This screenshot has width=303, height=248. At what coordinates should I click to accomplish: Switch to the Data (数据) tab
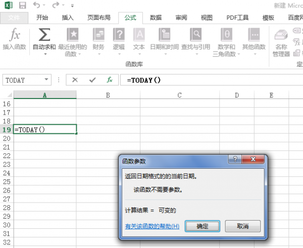[x=156, y=18]
